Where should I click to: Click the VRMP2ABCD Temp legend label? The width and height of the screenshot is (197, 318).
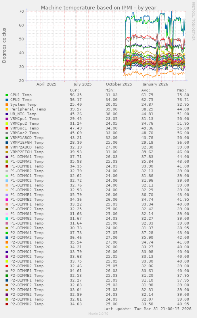(x=27, y=147)
